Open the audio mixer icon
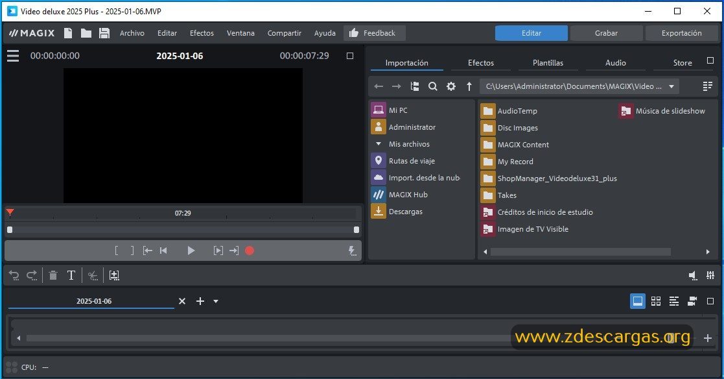 710,275
